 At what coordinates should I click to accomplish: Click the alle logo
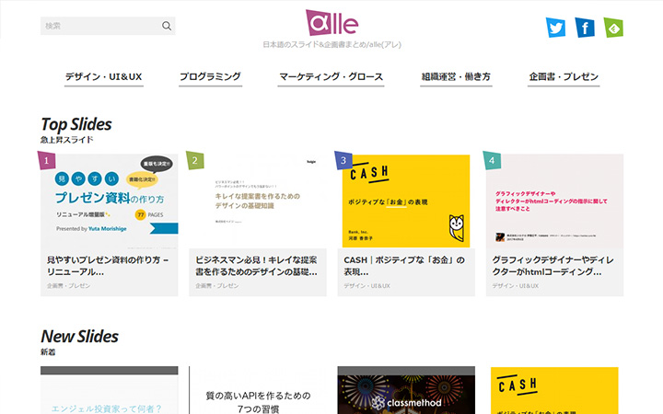pyautogui.click(x=331, y=22)
